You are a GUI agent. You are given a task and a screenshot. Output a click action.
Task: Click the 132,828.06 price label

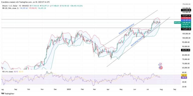click(x=186, y=10)
